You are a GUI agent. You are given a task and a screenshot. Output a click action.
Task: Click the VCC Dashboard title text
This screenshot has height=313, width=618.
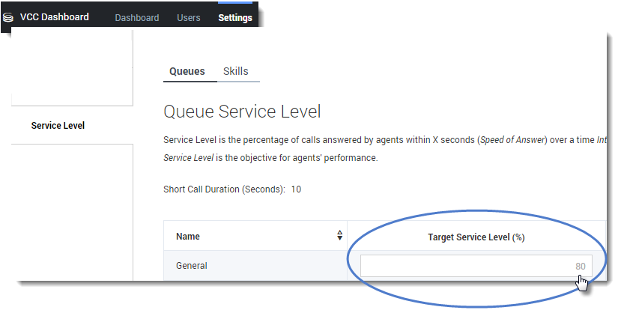click(x=54, y=17)
